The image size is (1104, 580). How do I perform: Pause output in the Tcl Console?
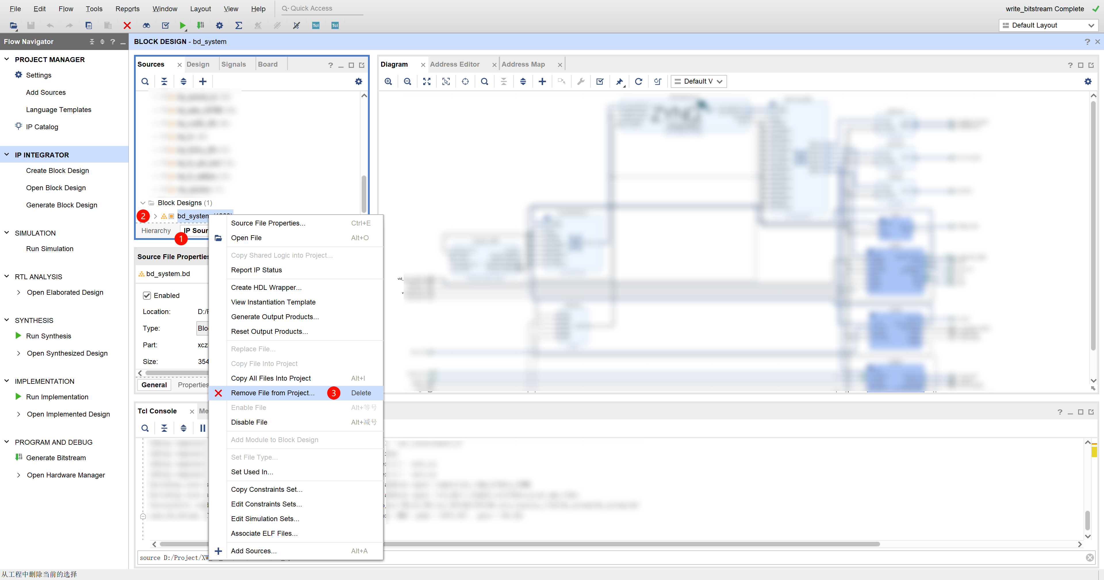coord(203,428)
